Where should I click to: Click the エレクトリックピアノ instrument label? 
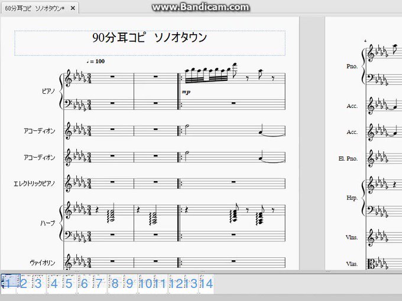coord(34,184)
